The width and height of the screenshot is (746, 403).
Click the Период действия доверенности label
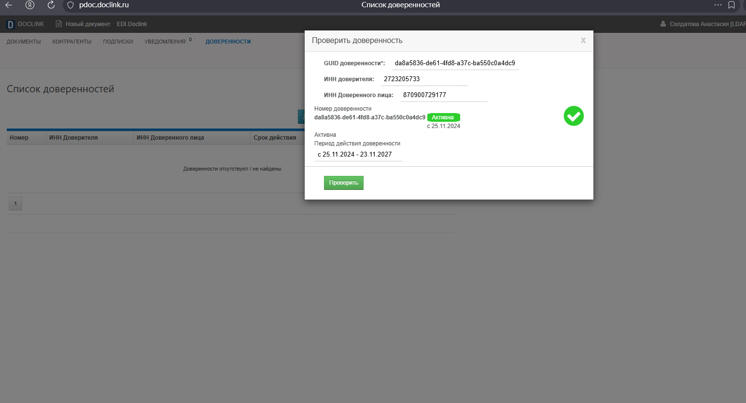tap(357, 144)
